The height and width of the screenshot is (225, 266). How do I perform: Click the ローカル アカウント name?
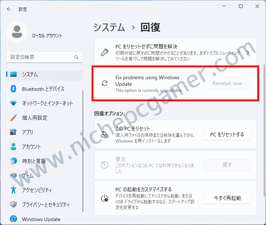47,35
